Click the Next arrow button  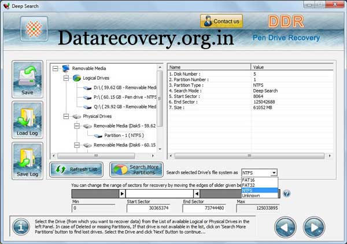click(x=314, y=227)
